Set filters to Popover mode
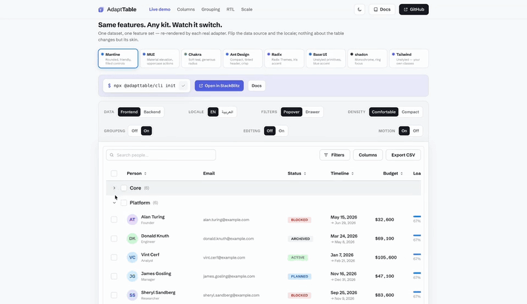 pos(291,112)
